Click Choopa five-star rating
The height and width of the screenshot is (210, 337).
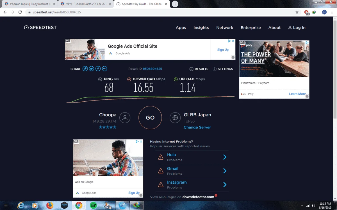[108, 127]
